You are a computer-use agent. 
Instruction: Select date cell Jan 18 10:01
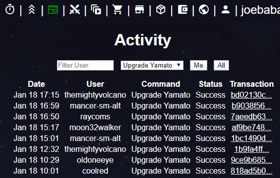pos(36,171)
